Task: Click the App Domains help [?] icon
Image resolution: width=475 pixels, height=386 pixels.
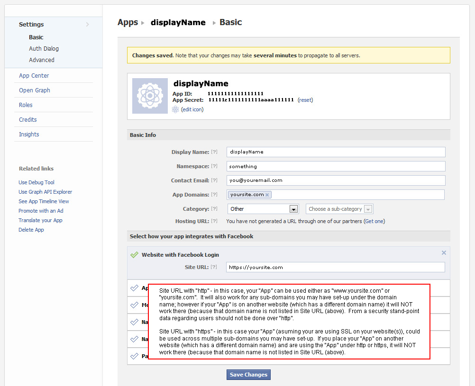Action: click(x=214, y=194)
